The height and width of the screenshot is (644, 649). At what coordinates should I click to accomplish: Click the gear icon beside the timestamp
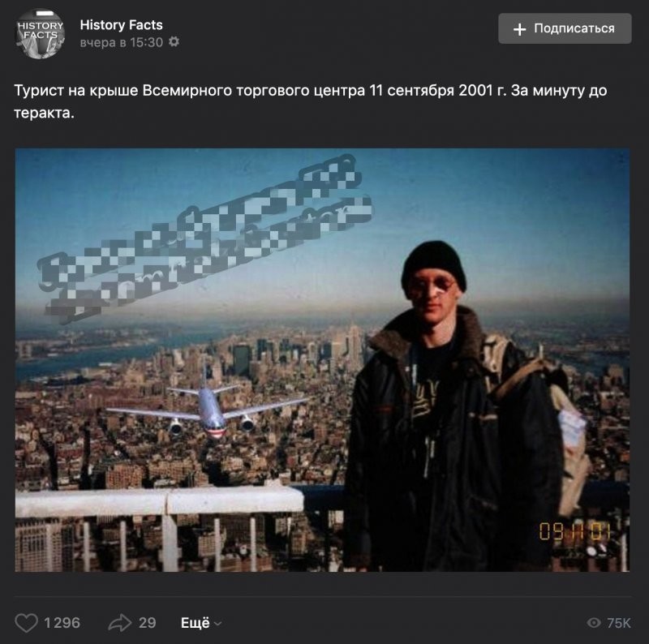click(174, 42)
